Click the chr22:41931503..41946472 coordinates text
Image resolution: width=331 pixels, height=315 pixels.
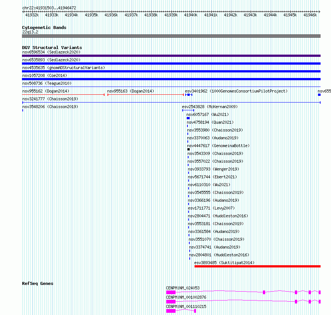49,8
